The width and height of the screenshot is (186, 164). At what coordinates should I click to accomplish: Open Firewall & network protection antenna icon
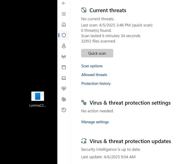coord(64,57)
